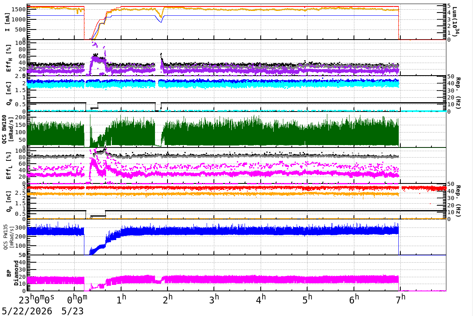Click the "150" tick on QCS BW180 axis
The width and height of the screenshot is (473, 316).
[21, 125]
